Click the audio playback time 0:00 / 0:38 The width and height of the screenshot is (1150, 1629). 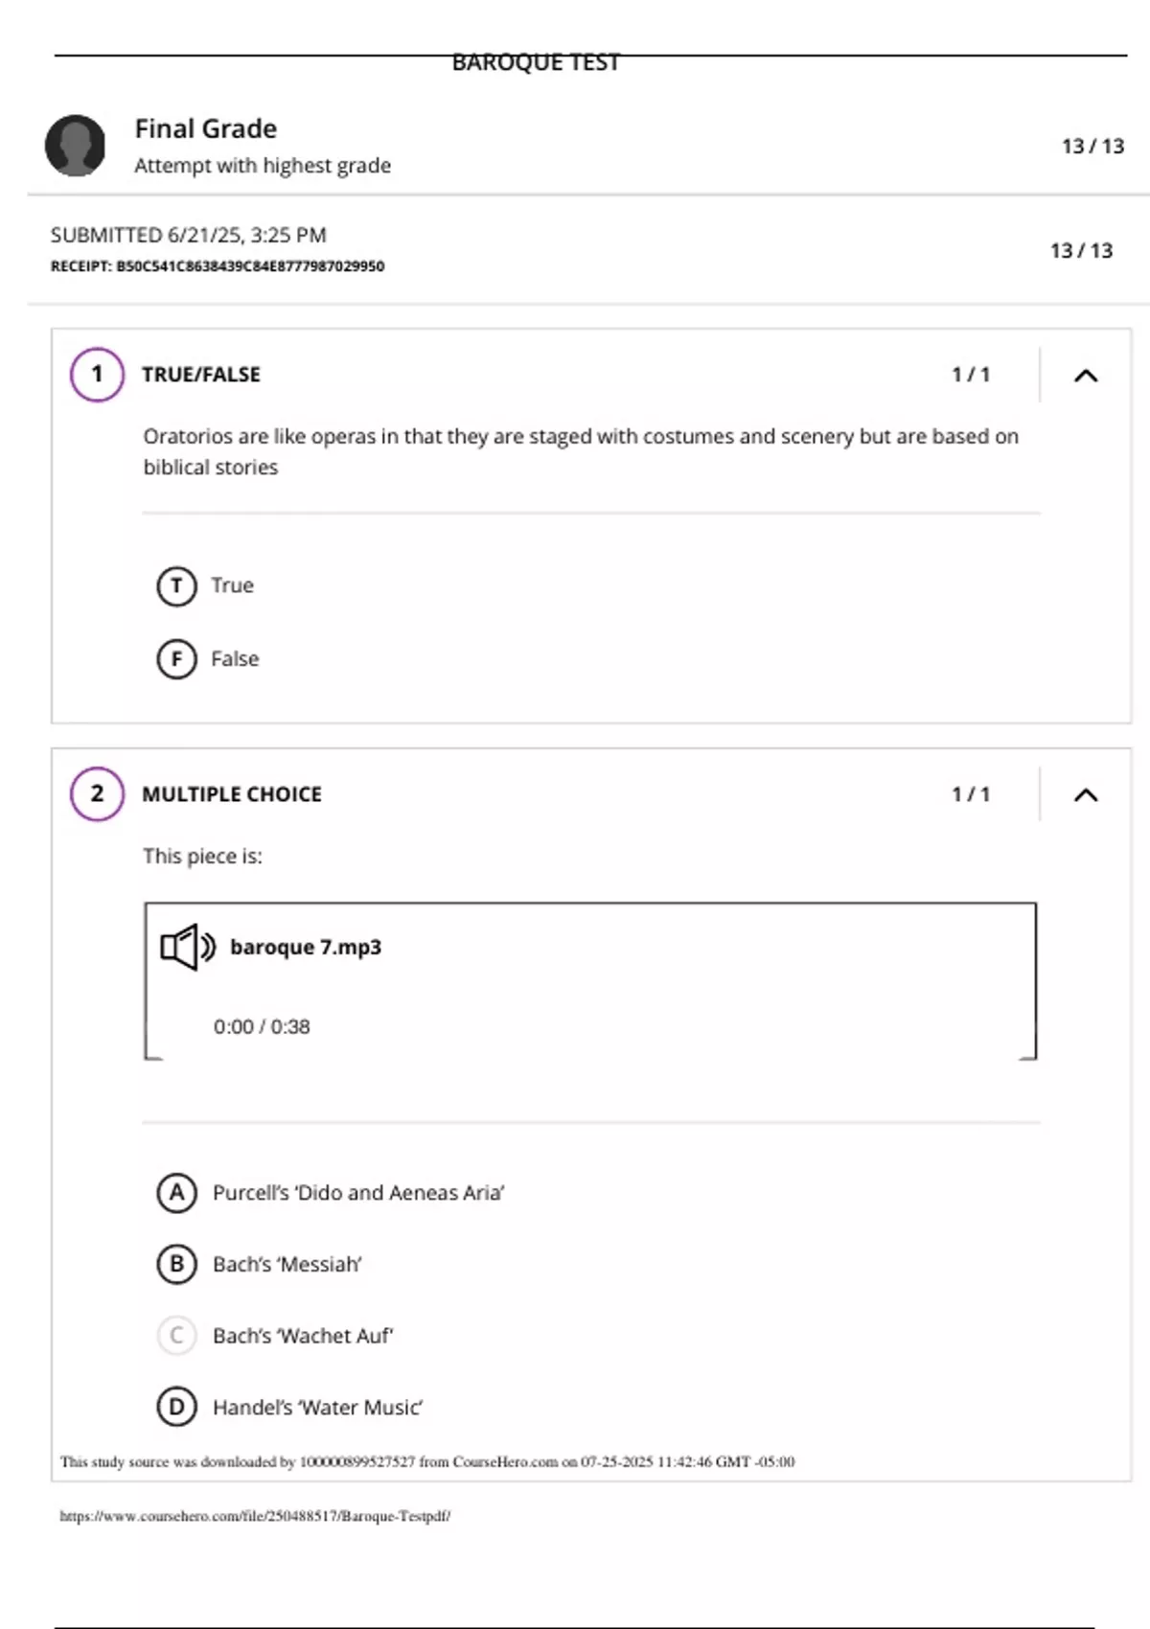click(x=262, y=1026)
